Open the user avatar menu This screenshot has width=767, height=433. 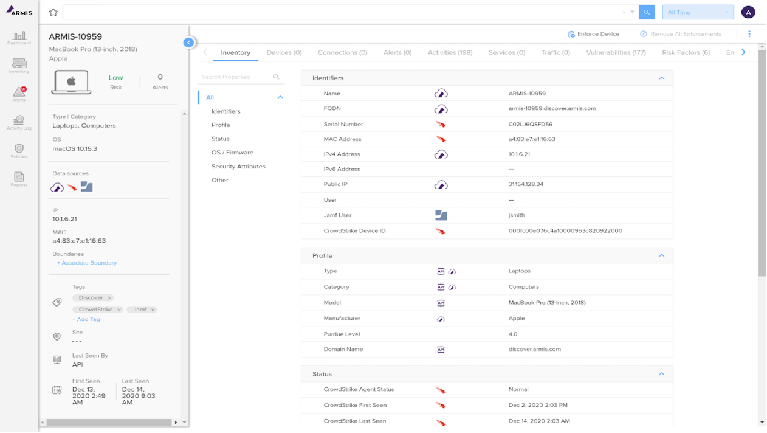748,12
